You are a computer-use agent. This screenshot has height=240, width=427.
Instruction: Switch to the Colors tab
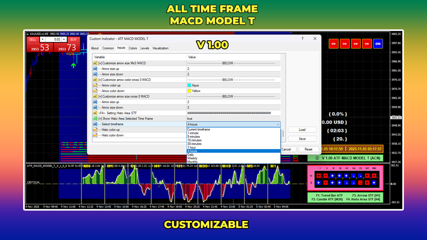(133, 48)
